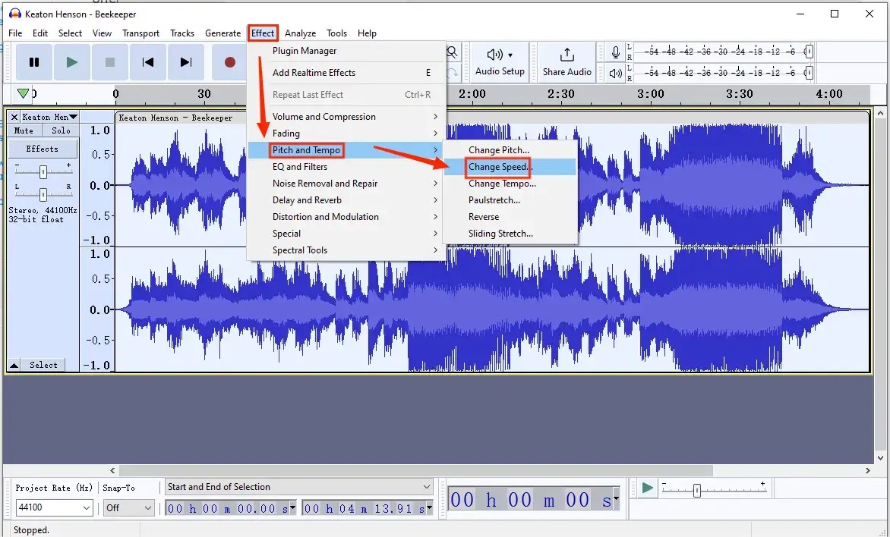Open the Tools menu
Screen dimensions: 890x537
tap(336, 33)
